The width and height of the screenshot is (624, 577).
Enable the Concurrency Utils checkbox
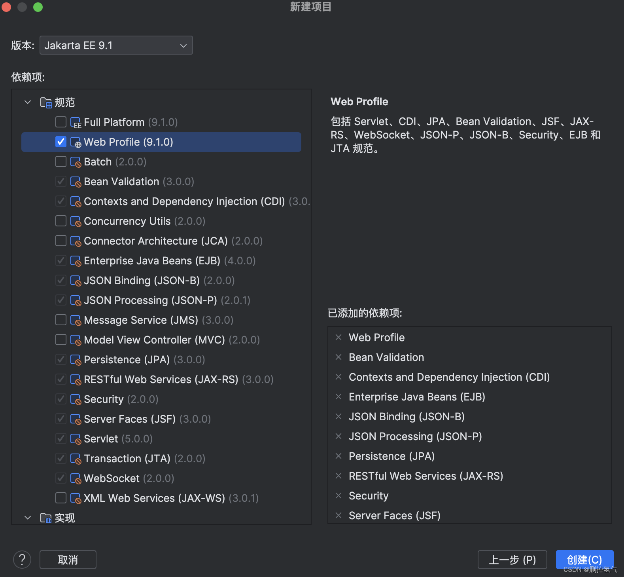tap(61, 221)
